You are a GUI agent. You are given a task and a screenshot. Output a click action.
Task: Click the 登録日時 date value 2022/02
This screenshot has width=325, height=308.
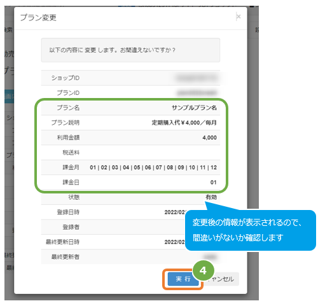pyautogui.click(x=175, y=212)
